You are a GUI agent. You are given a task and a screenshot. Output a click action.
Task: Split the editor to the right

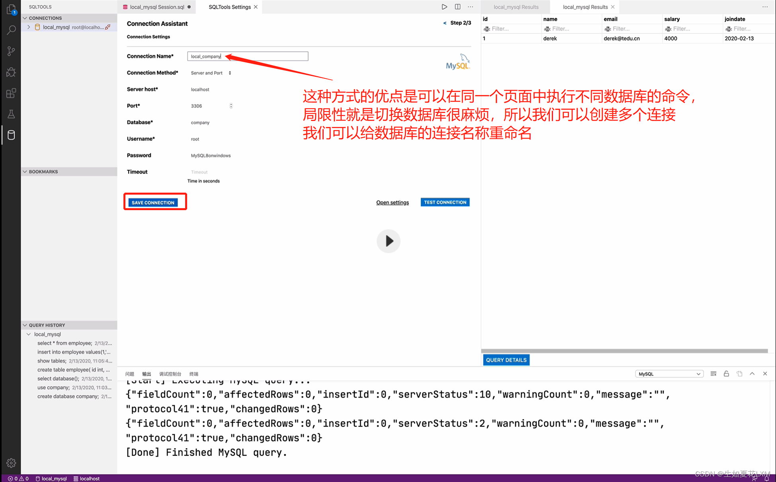[457, 7]
